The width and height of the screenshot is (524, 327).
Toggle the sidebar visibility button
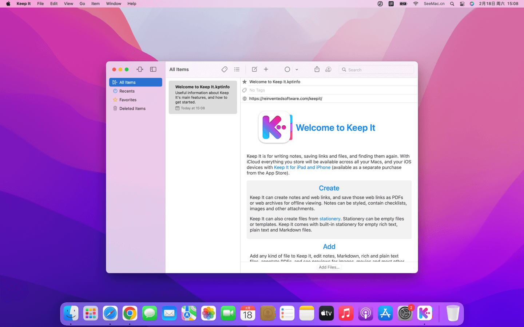tap(153, 69)
